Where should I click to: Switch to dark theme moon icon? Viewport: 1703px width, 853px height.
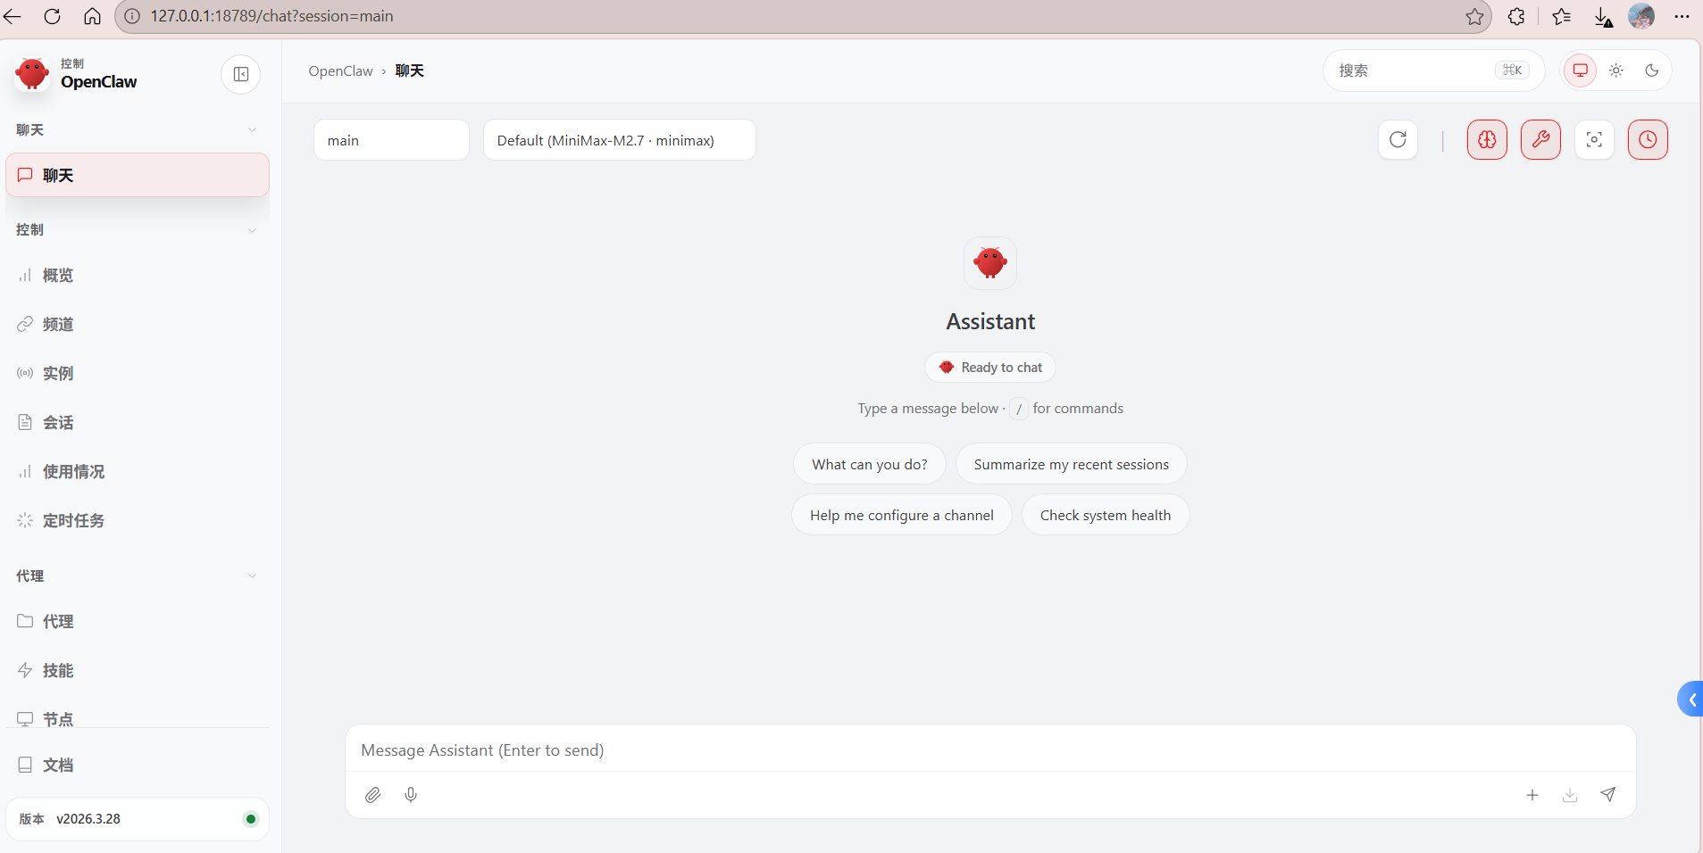pyautogui.click(x=1651, y=70)
